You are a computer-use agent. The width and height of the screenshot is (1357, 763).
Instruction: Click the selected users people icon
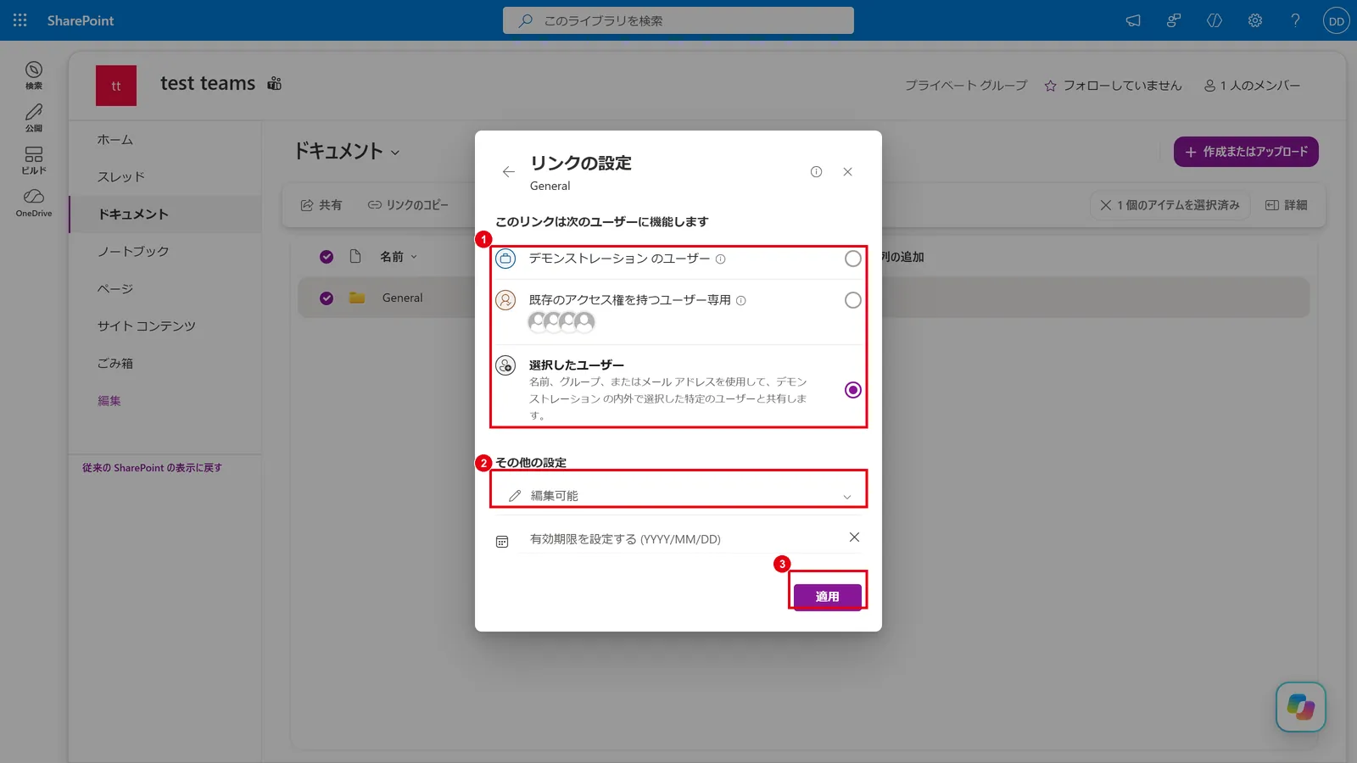click(505, 365)
